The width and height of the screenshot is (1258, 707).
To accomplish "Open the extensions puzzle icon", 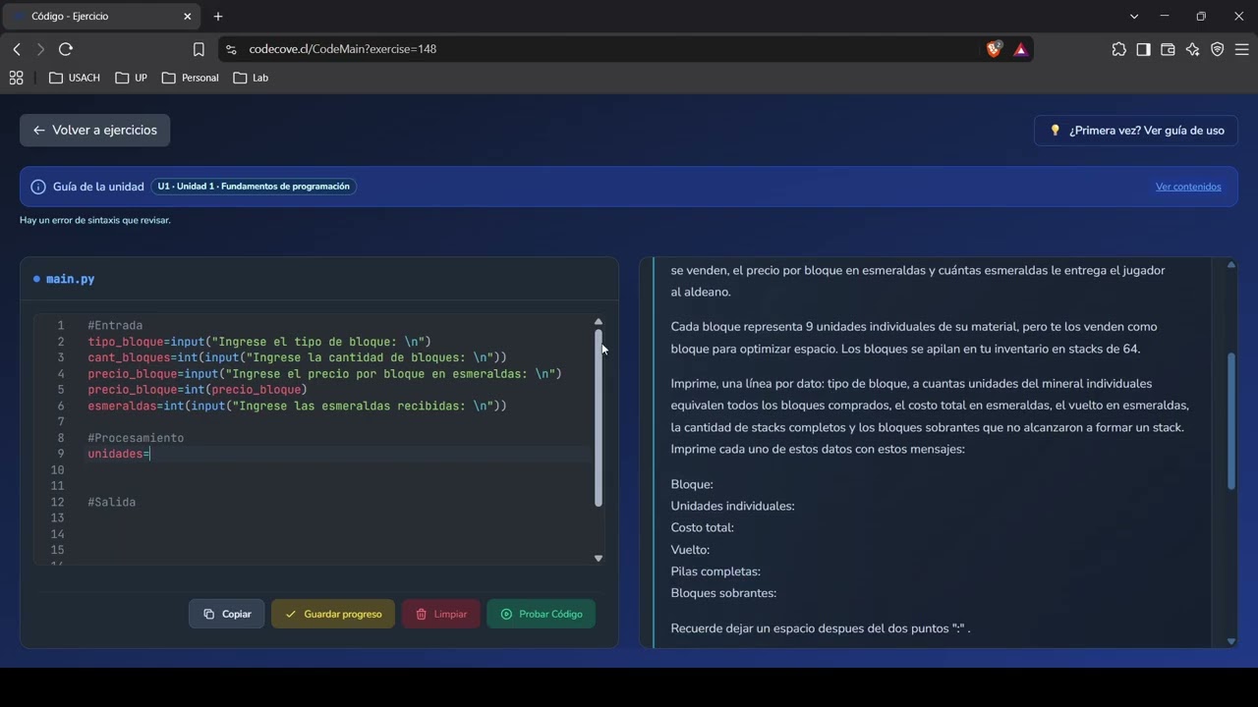I will point(1119,49).
